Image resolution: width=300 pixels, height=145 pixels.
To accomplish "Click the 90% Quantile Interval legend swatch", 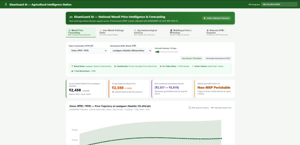I will 190,108.
